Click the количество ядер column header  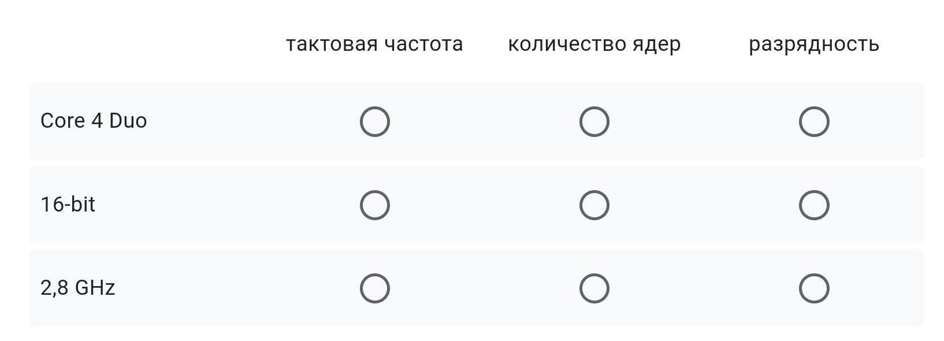594,44
